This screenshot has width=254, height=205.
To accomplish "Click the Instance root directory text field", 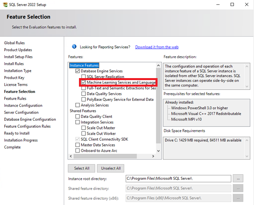I will pos(178,179).
